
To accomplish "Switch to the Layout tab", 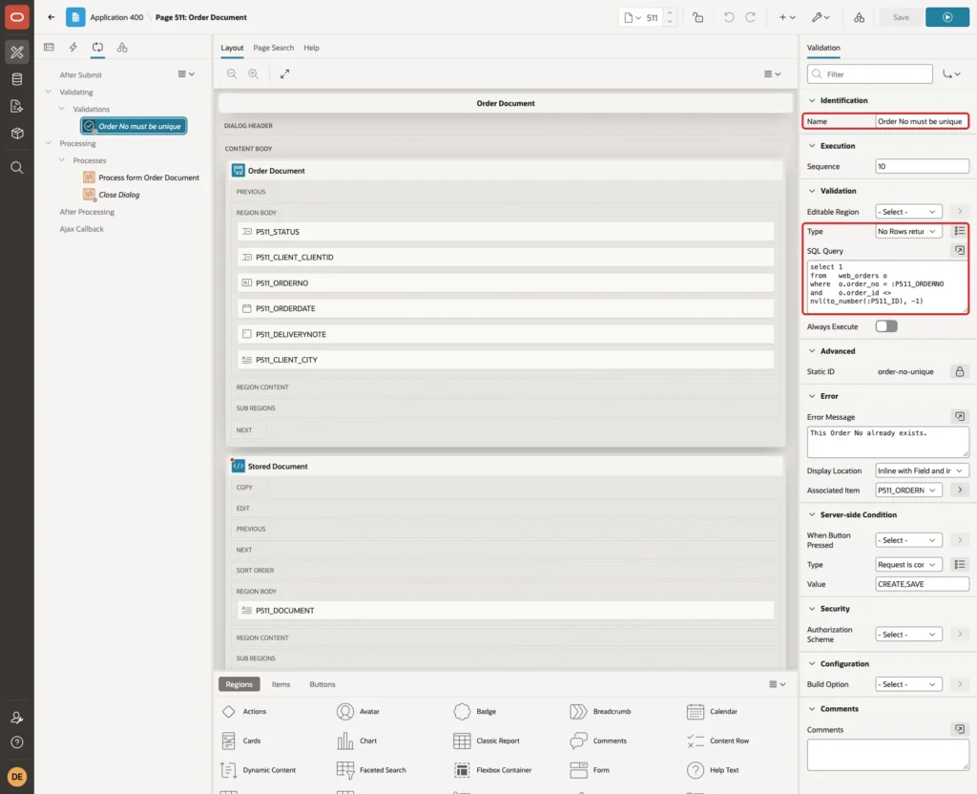I will tap(232, 48).
